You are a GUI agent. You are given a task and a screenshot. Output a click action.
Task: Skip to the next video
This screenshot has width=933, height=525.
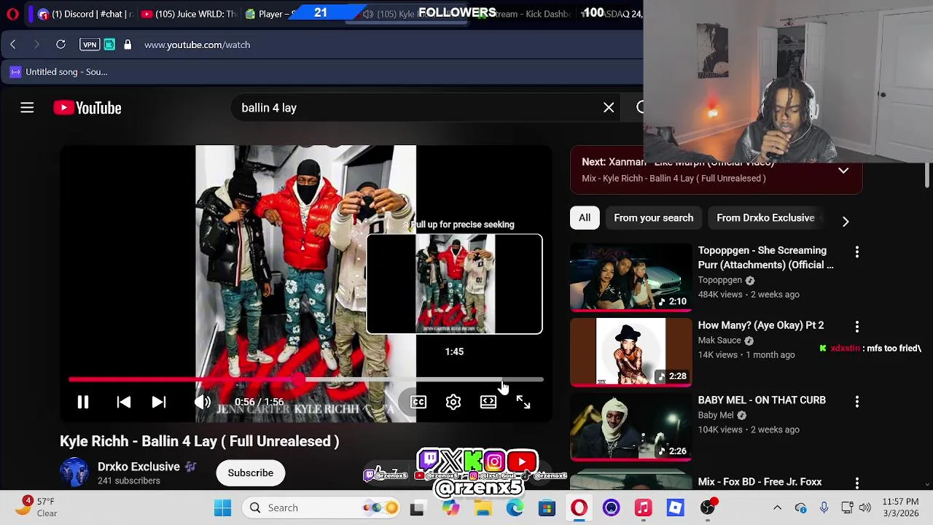158,402
